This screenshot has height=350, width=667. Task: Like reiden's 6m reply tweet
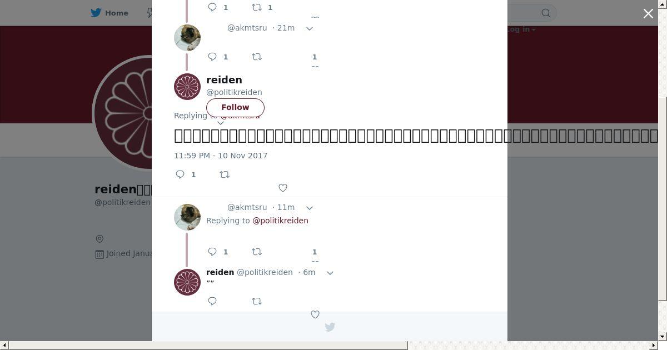tap(315, 314)
